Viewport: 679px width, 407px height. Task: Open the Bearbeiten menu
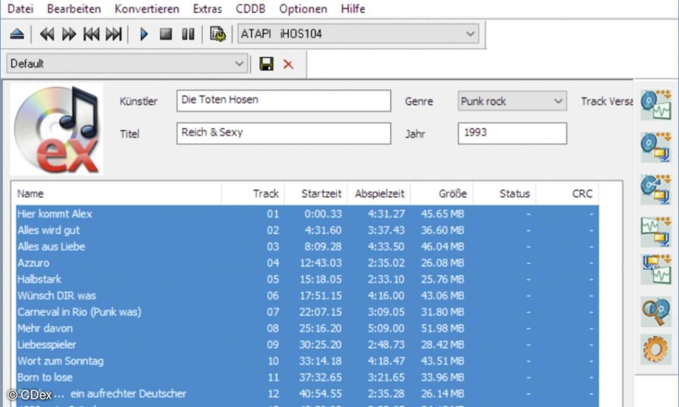(74, 9)
